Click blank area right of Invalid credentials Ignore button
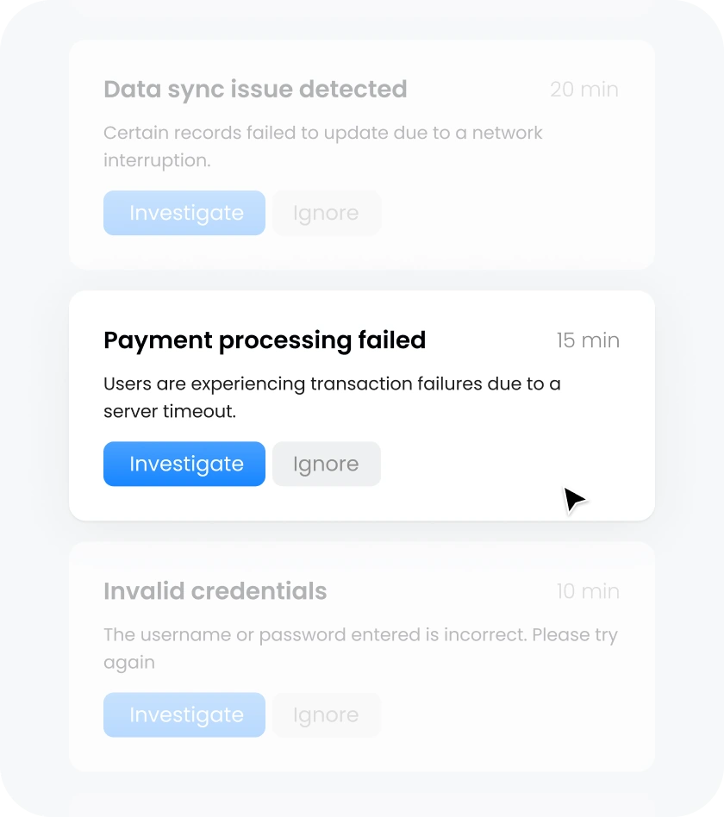The image size is (724, 817). point(509,715)
